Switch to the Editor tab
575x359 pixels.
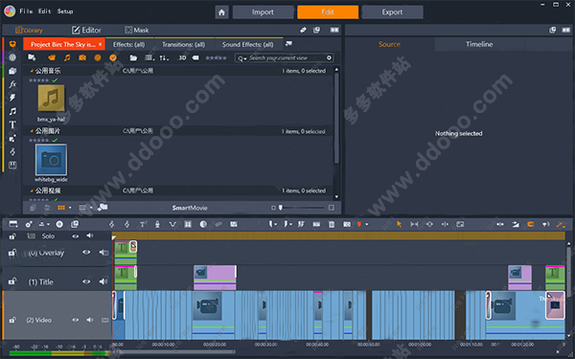86,30
